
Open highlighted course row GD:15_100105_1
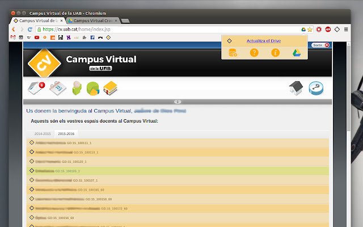[178, 171]
